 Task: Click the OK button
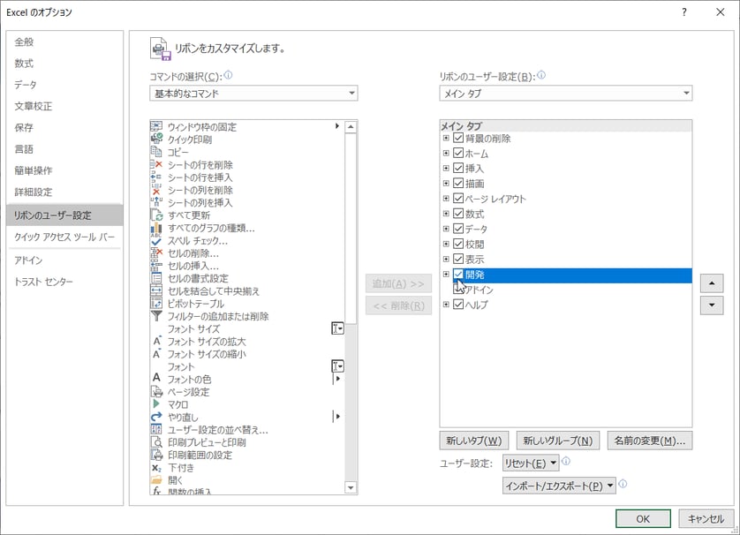(x=643, y=518)
